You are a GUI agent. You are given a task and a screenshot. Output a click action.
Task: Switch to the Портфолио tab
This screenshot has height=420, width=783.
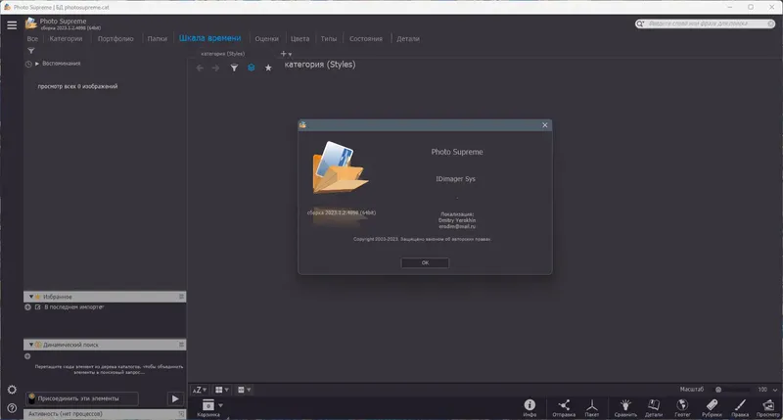[x=115, y=38]
